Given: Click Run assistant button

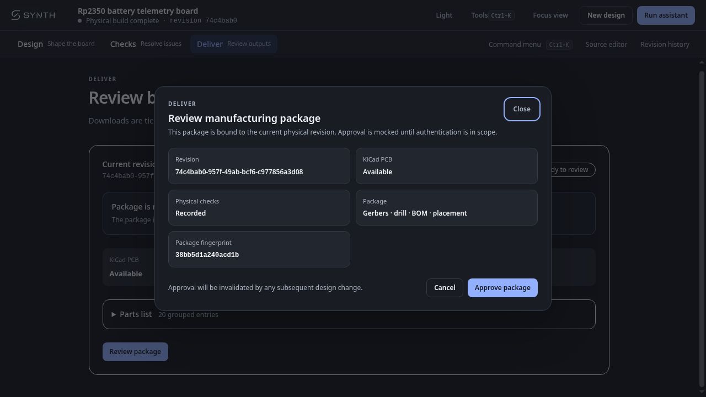Looking at the screenshot, I should (x=666, y=15).
